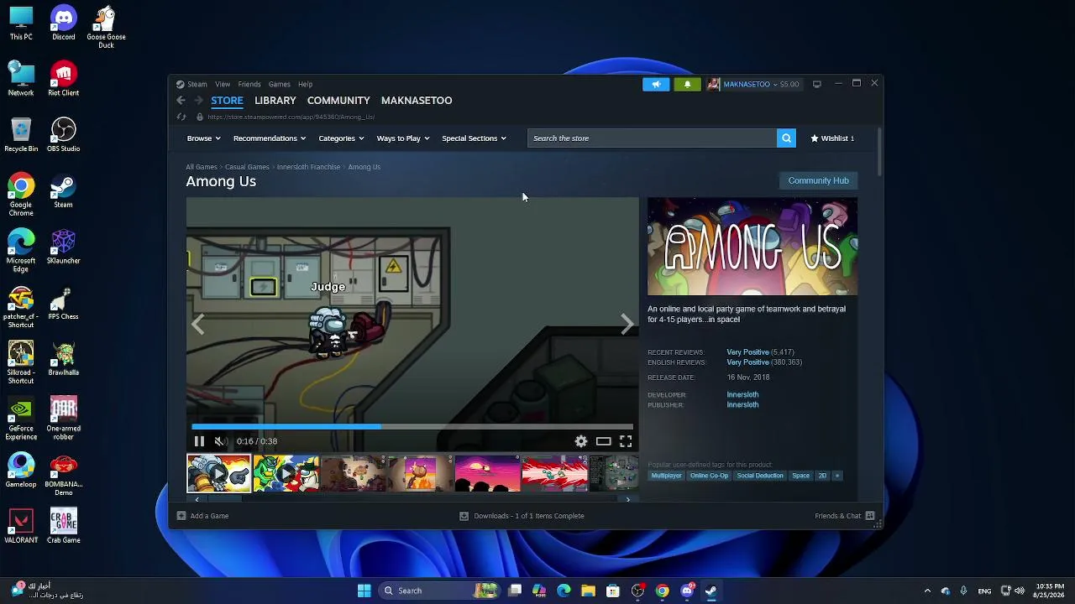
Task: Select the Multiplayer tag
Action: [x=667, y=476]
